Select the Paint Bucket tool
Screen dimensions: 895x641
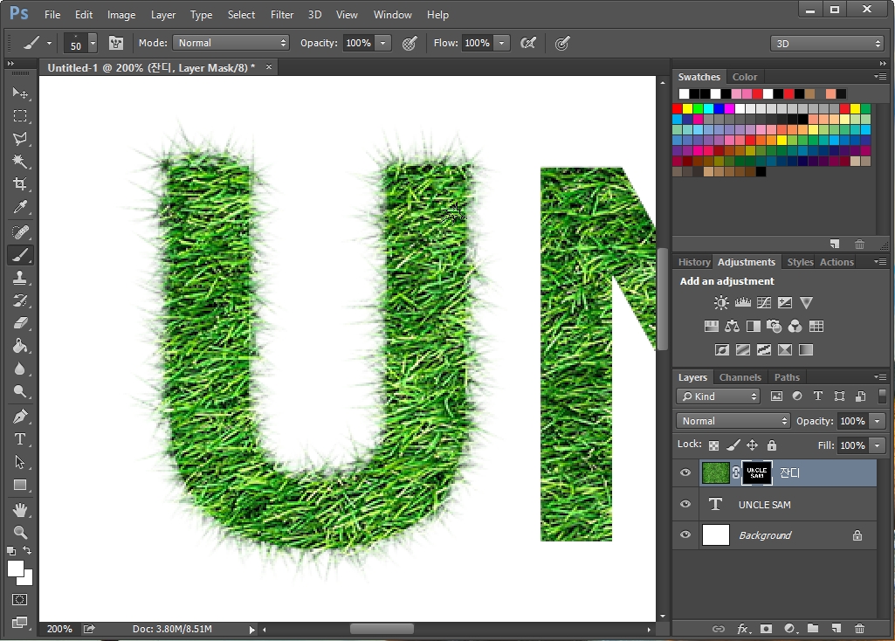(20, 346)
